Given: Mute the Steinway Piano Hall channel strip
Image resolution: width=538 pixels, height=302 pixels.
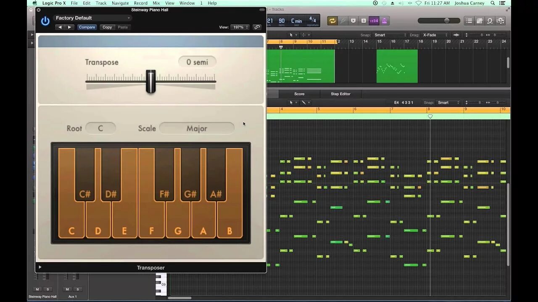Looking at the screenshot, I should click(x=37, y=289).
